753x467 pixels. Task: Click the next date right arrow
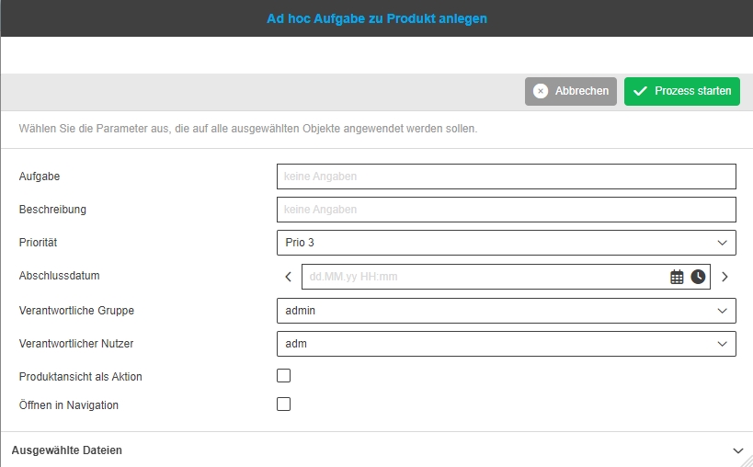(724, 277)
